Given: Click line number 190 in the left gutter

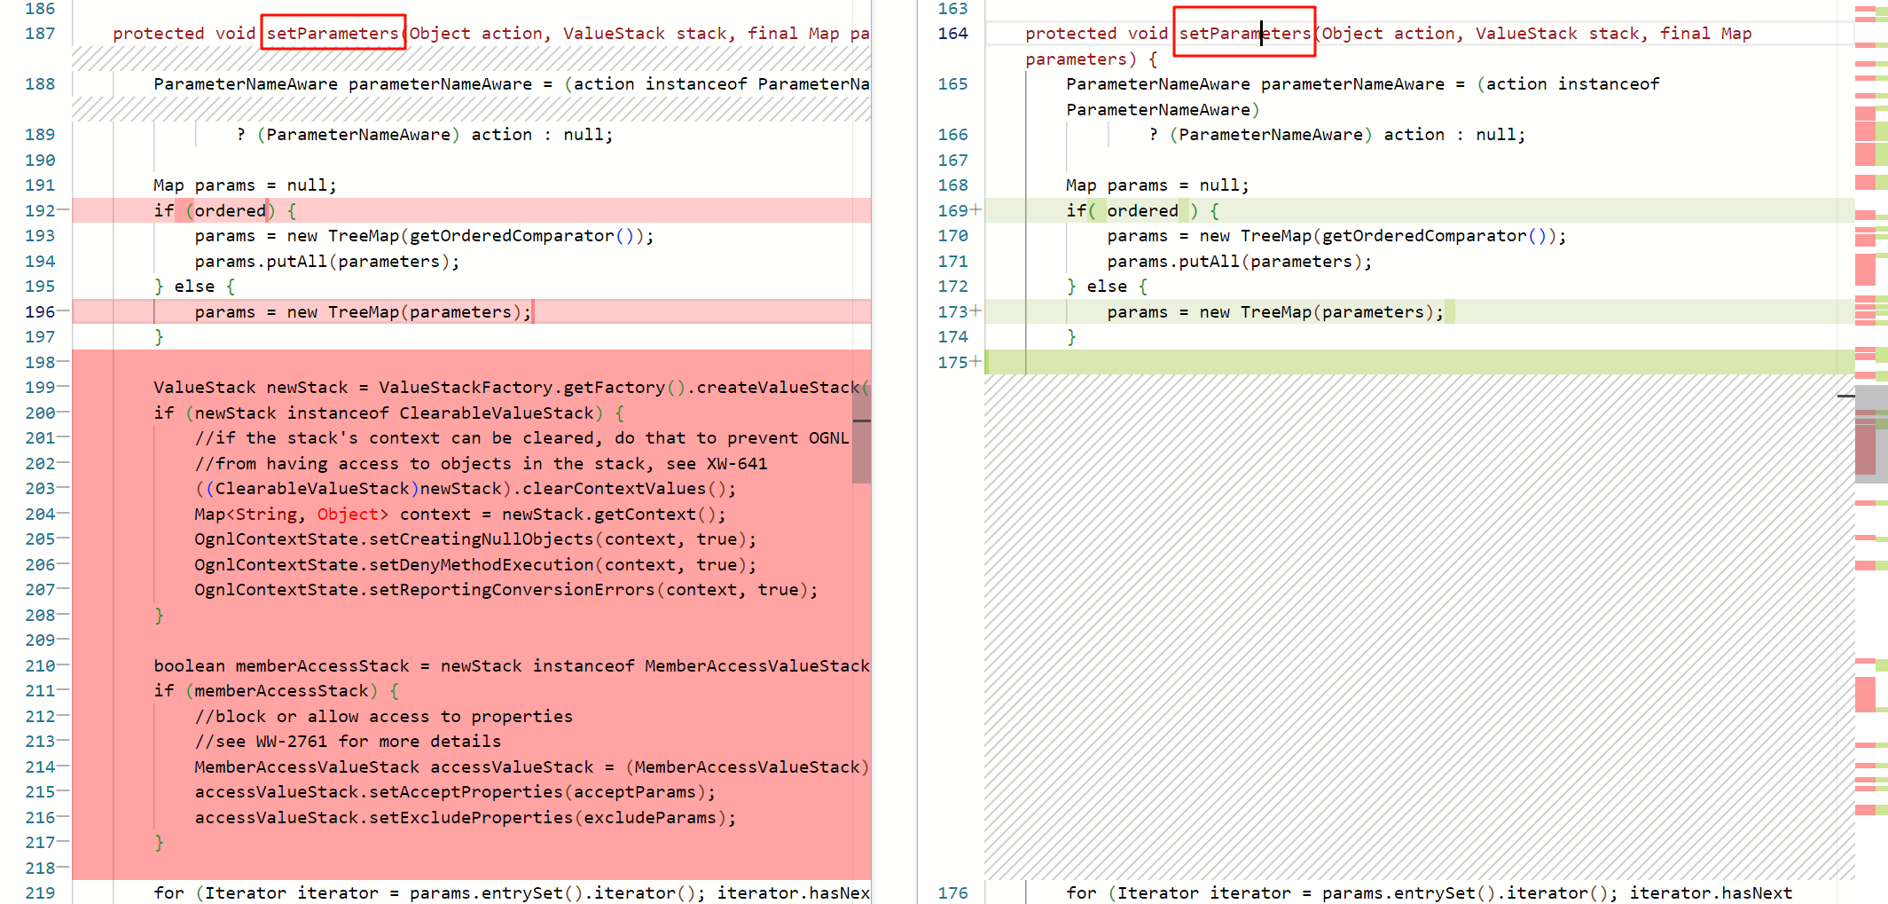Looking at the screenshot, I should coord(40,160).
